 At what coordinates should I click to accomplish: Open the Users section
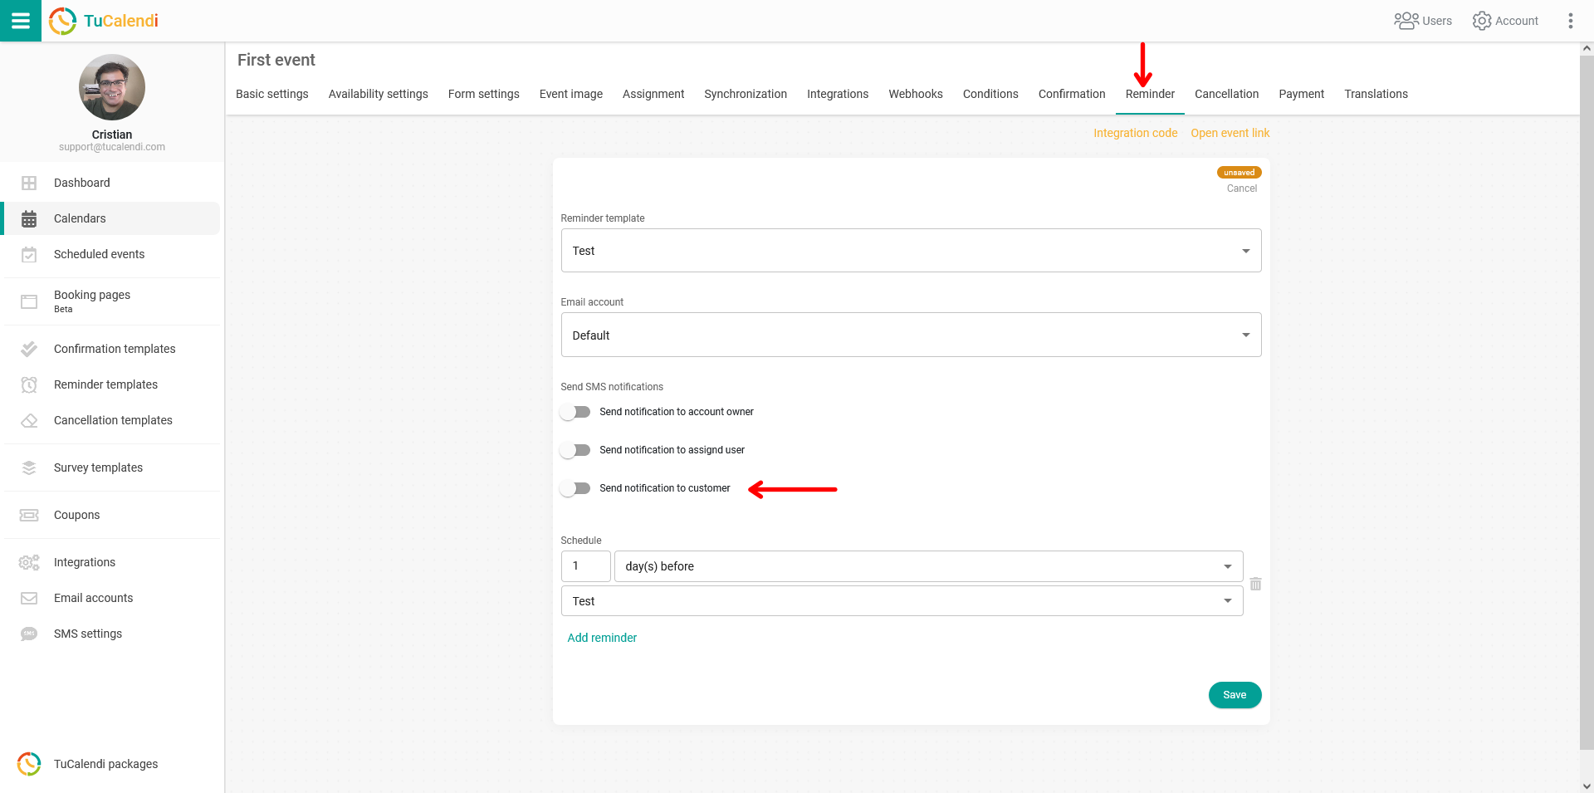(1423, 21)
